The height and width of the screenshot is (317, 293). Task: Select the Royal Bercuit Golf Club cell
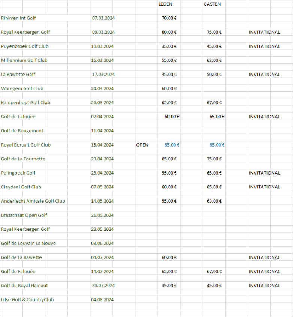point(26,145)
